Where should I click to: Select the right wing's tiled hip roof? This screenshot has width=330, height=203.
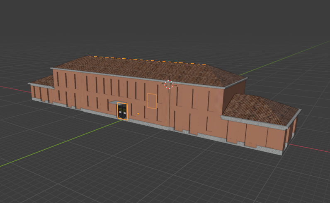click(261, 110)
